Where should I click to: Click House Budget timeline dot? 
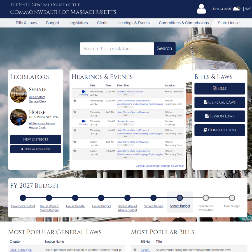point(101,198)
